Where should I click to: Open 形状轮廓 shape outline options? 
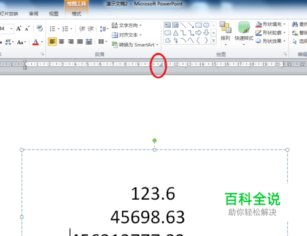(x=270, y=32)
